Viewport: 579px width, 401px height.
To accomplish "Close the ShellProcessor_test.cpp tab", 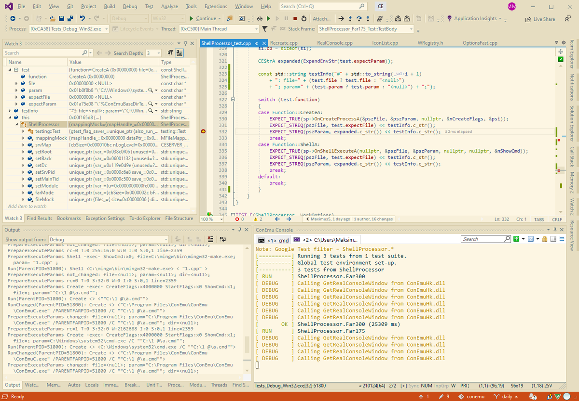I will [x=263, y=43].
